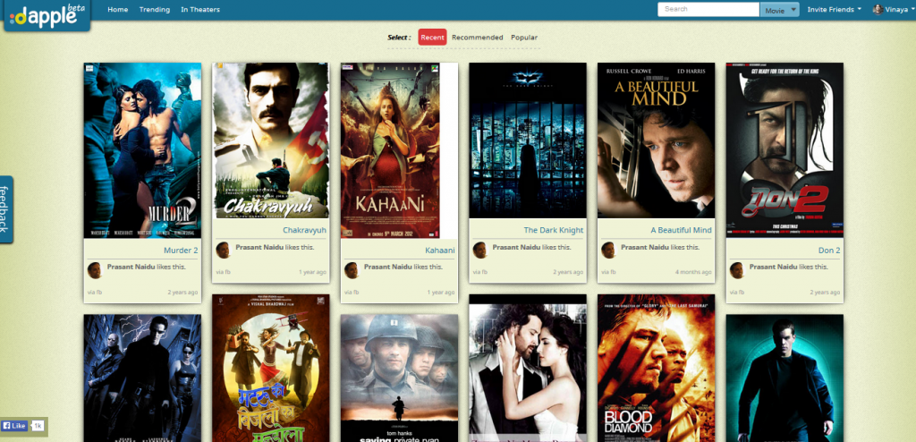Screen dimensions: 916x442
Task: Open the Movie search type dropdown
Action: [779, 10]
